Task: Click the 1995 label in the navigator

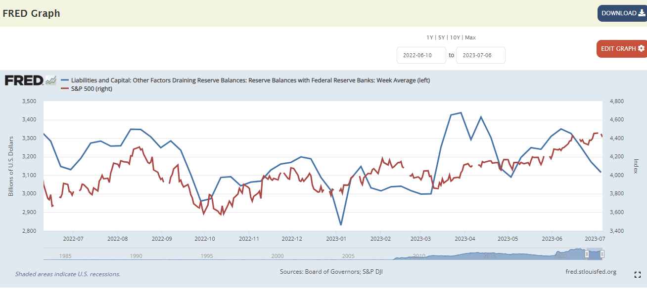Action: click(207, 256)
